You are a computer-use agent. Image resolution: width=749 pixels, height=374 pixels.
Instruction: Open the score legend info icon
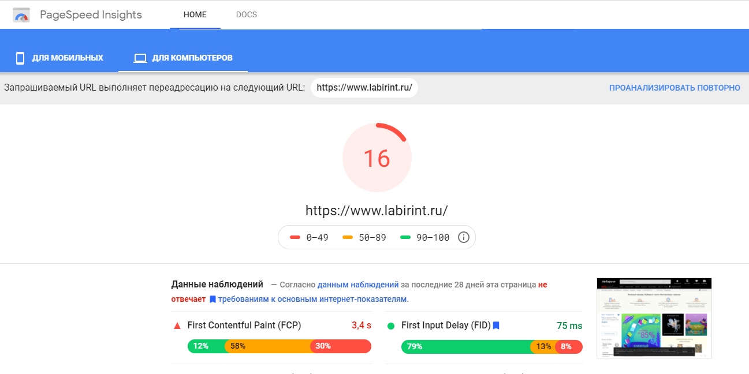(463, 237)
